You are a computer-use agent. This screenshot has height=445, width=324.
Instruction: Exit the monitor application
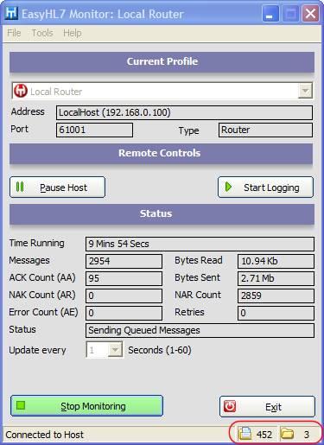tap(267, 406)
